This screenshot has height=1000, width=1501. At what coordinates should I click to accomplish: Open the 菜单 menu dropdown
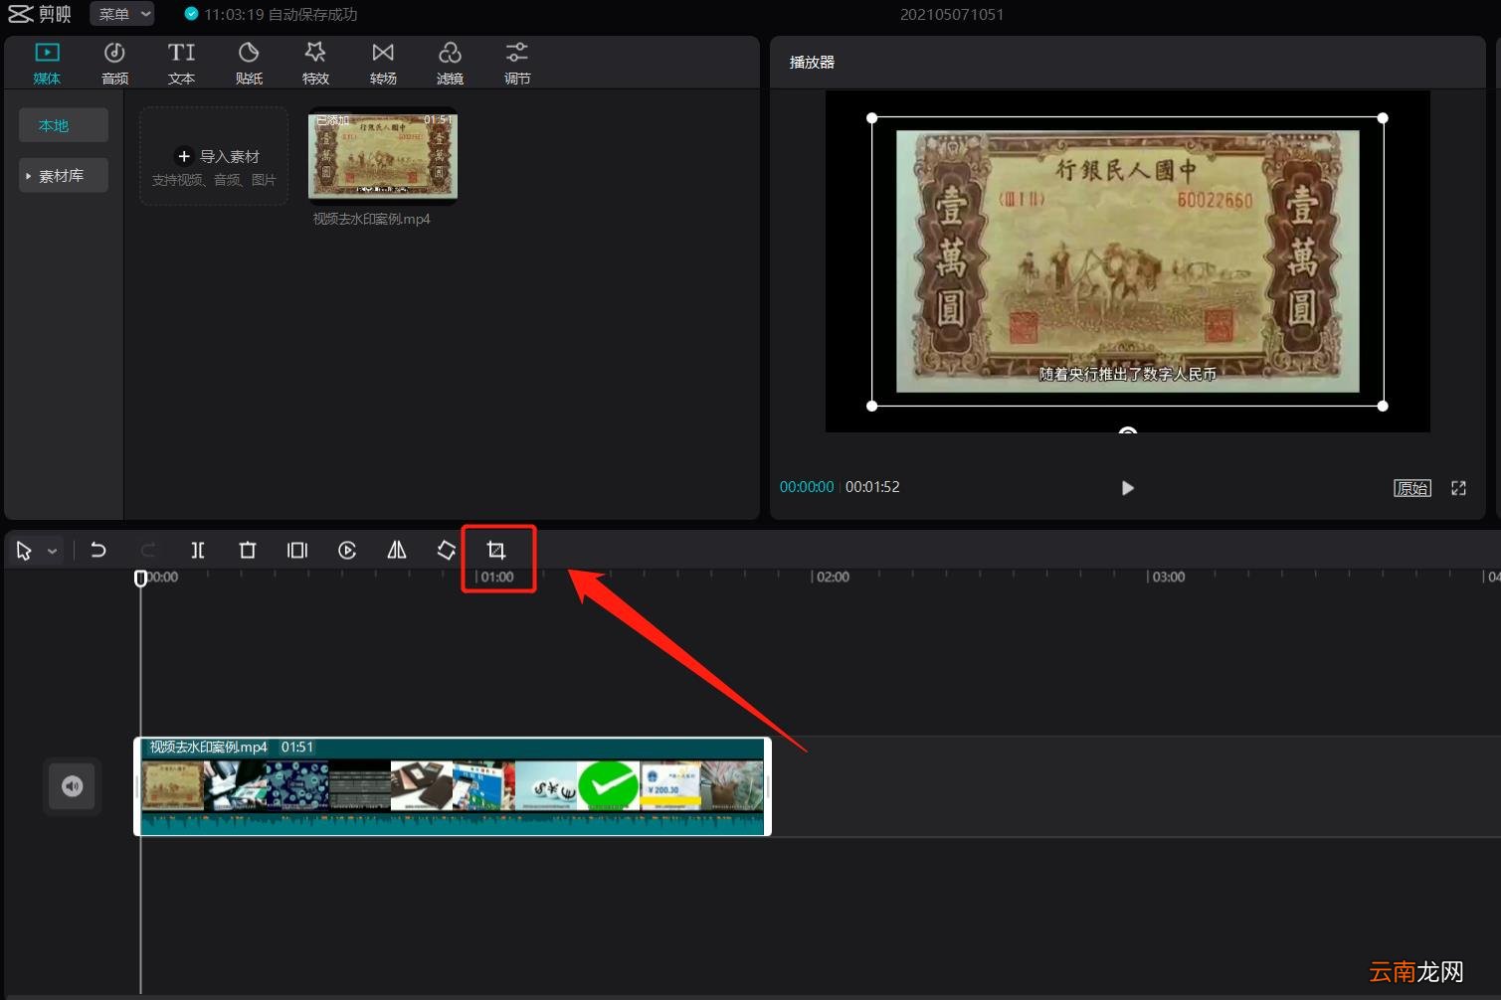click(122, 14)
